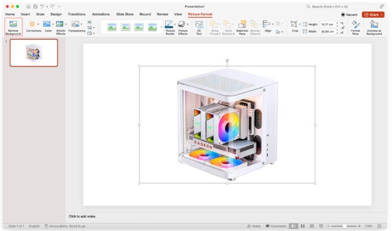Apply the second picture style thumbnail
392x231 pixels.
pos(125,27)
